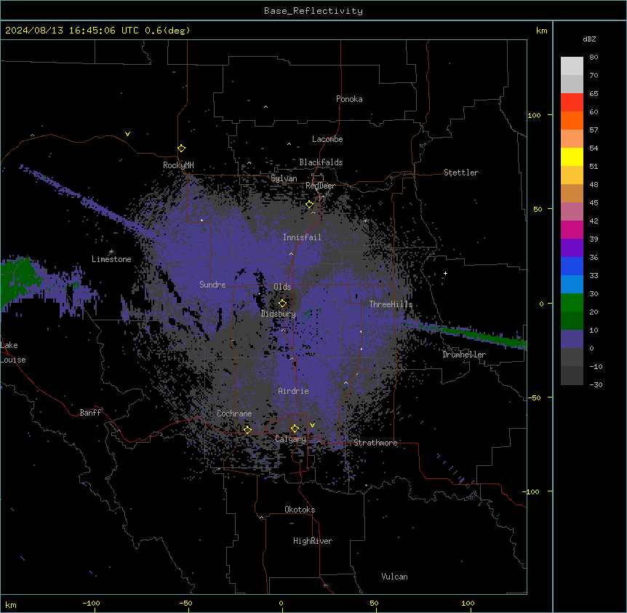Click the Okotoks label

[x=300, y=510]
